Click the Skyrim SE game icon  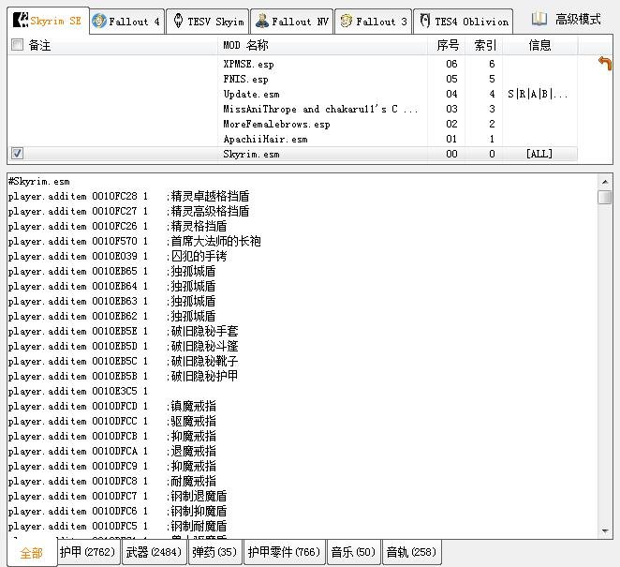[x=20, y=21]
